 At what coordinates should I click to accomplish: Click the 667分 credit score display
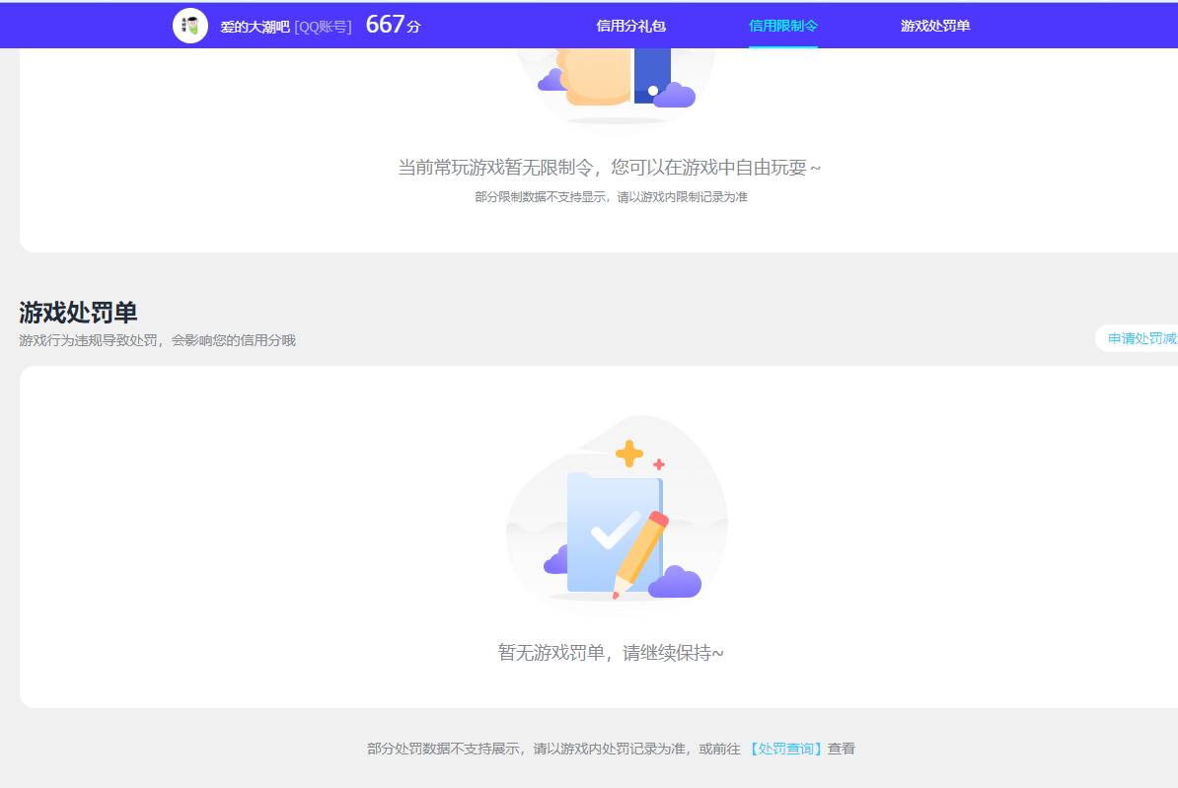click(x=392, y=24)
